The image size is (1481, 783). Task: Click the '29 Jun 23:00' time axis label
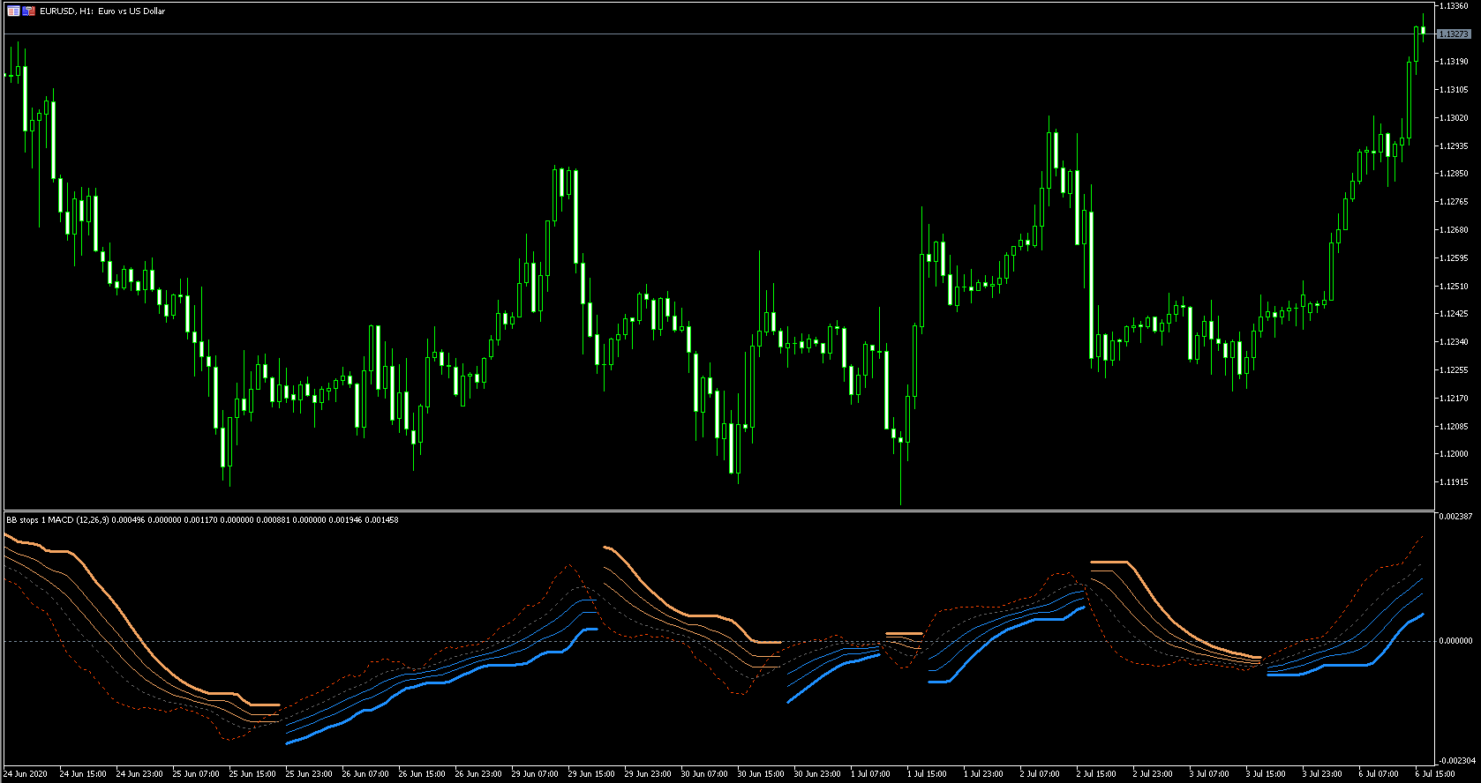point(648,774)
